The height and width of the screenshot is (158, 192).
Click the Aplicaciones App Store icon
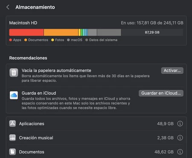click(x=12, y=124)
